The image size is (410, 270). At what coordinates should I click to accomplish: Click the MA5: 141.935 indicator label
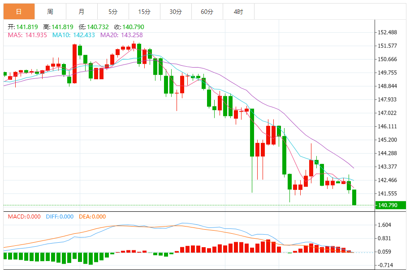click(x=27, y=35)
